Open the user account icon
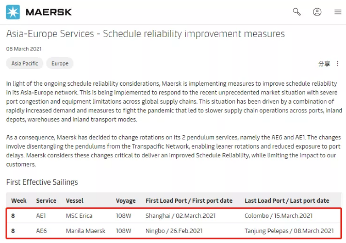 317,11
